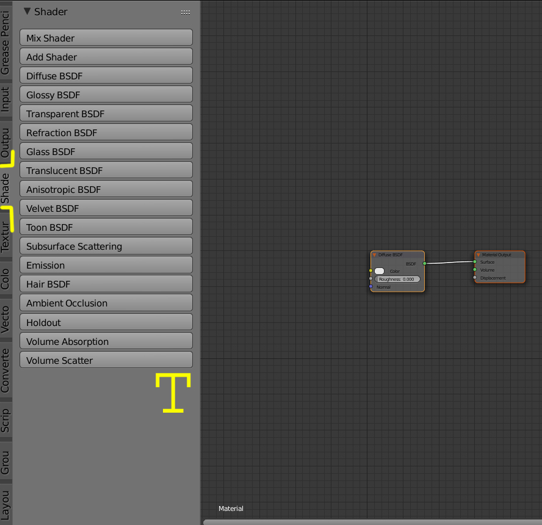Viewport: 542px width, 525px height.
Task: Open the Color tab
Action: (x=5, y=278)
